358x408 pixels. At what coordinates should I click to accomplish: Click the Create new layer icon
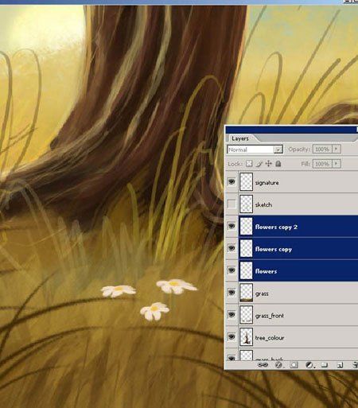point(340,365)
